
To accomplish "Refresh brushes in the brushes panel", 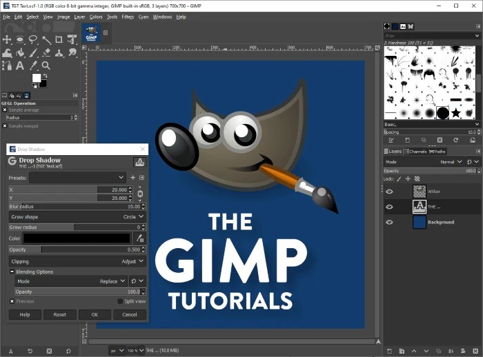I will 456,140.
